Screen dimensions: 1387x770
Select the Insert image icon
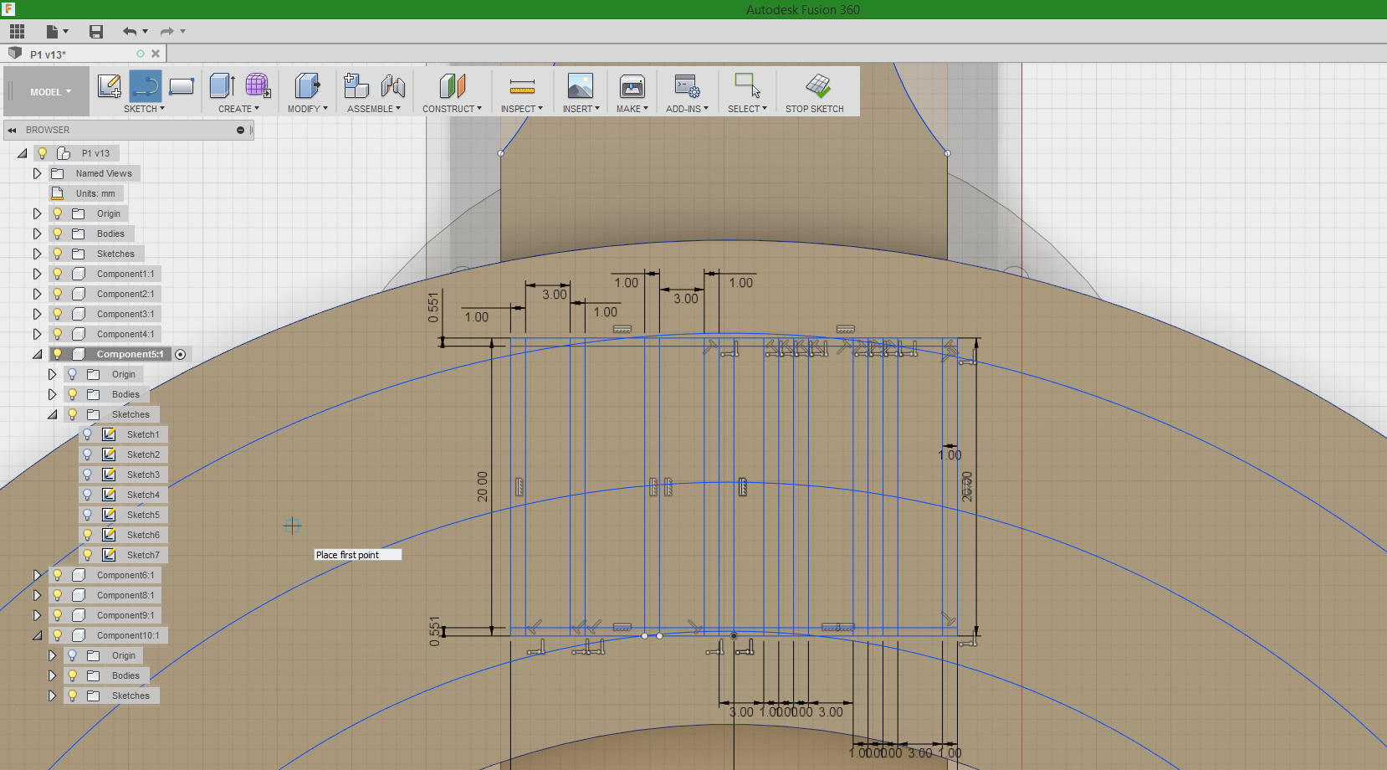(x=580, y=85)
